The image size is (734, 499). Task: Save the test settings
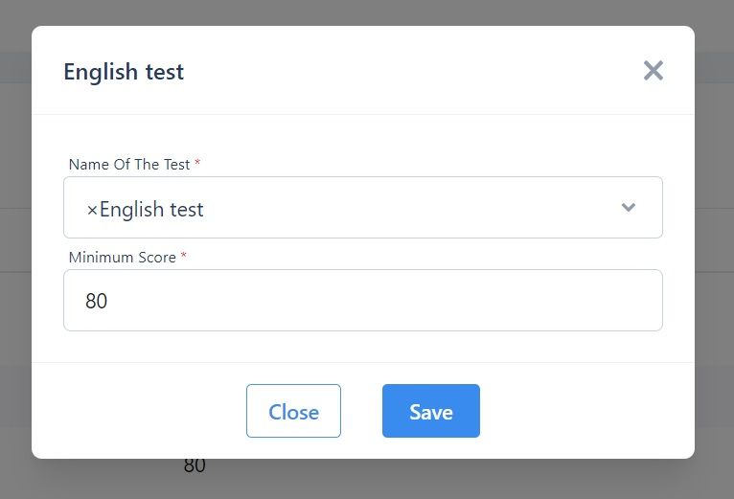point(430,411)
